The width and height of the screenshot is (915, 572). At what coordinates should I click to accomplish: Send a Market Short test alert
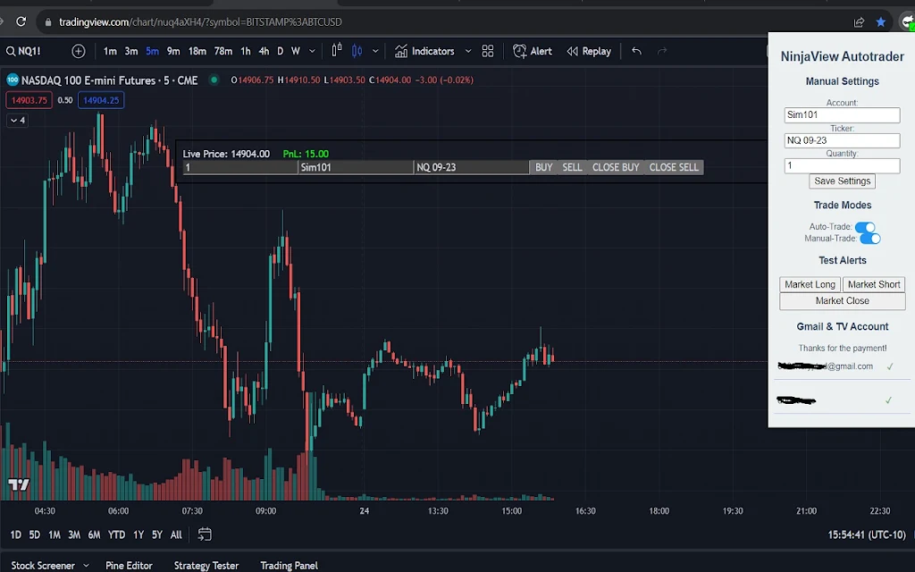(874, 285)
